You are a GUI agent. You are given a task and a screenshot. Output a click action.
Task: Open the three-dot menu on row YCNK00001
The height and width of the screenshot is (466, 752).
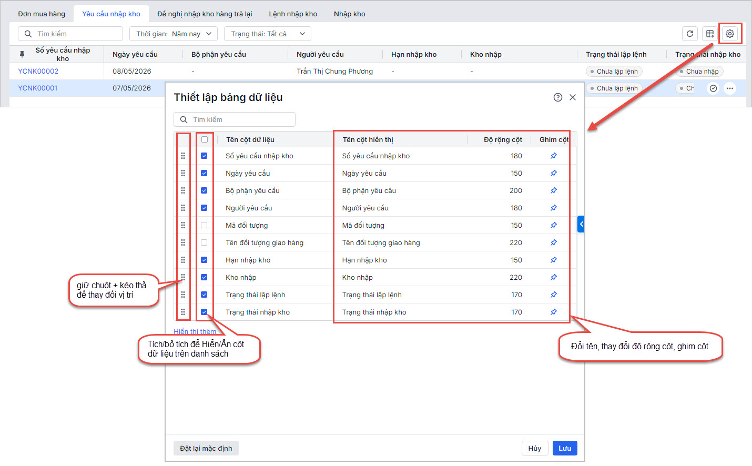point(729,88)
